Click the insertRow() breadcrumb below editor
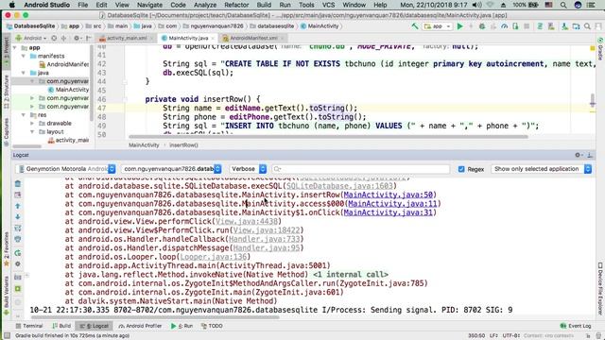This screenshot has height=340, width=605. tap(183, 145)
